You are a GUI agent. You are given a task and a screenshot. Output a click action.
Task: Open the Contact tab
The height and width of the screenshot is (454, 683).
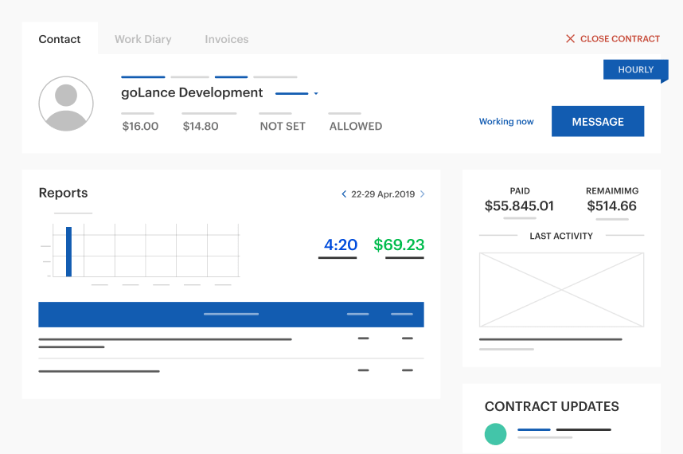(60, 39)
